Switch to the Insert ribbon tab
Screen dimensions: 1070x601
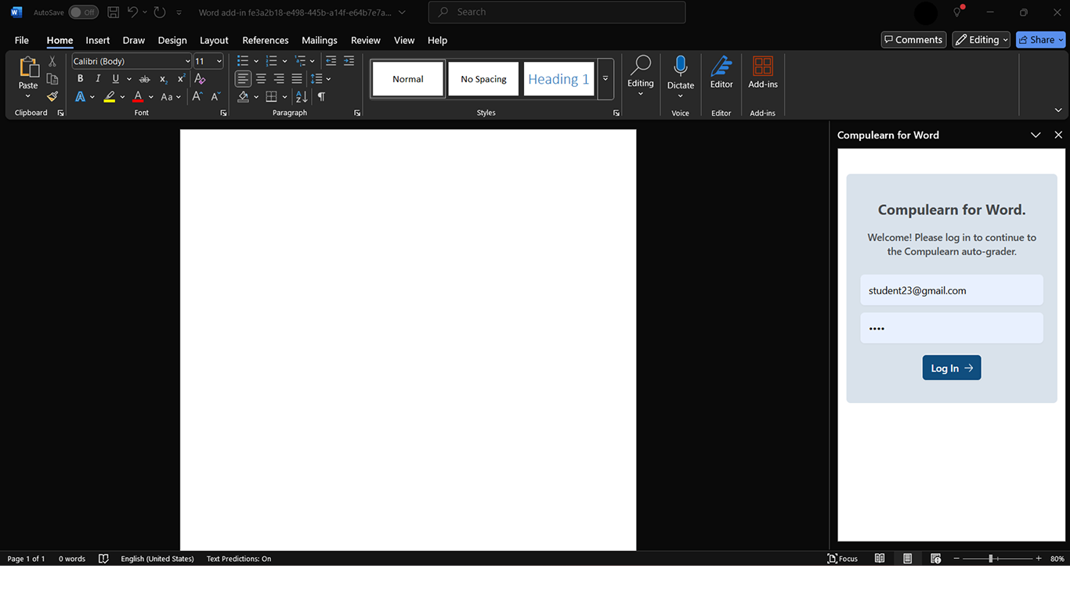[x=98, y=41]
